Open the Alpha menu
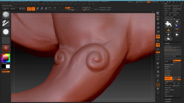Screen dimensions: 184x103 coord(3,4)
